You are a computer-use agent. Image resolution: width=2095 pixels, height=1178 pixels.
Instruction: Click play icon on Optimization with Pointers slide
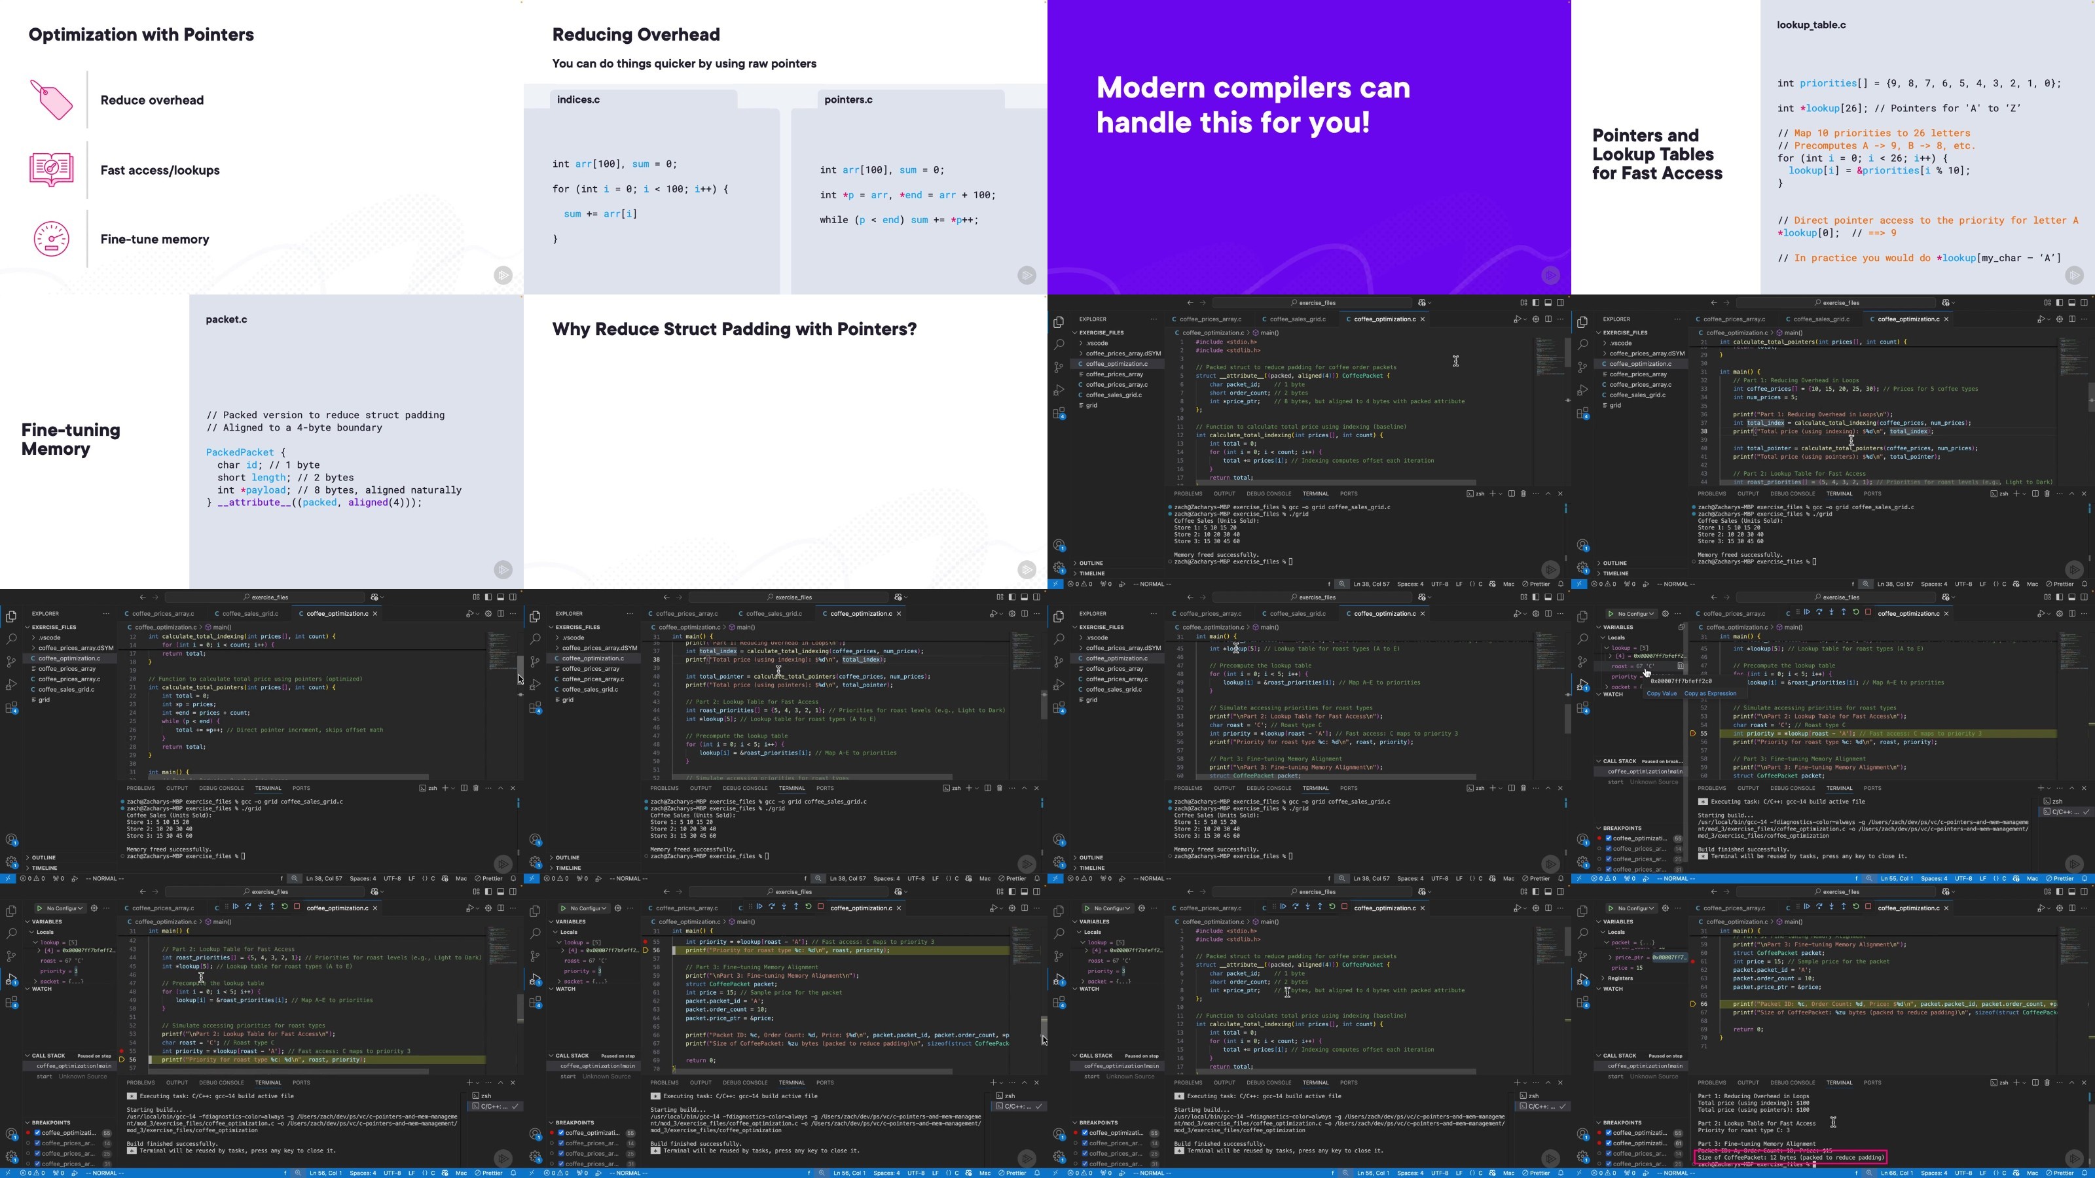503,275
